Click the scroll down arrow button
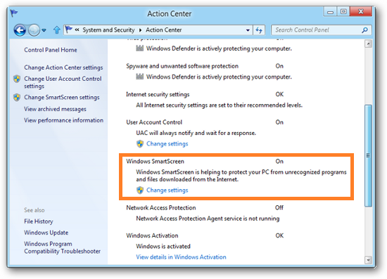This screenshot has height=279, width=387. coord(368,260)
